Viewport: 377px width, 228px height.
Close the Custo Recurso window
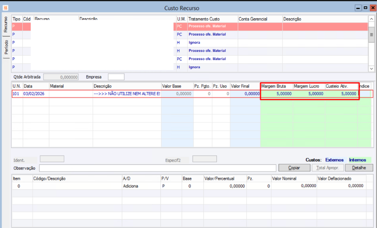pyautogui.click(x=373, y=8)
